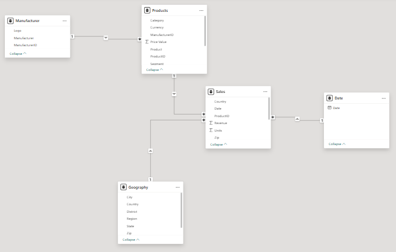Click the Products table icon
Screen dimensions: 396x252
(147, 10)
